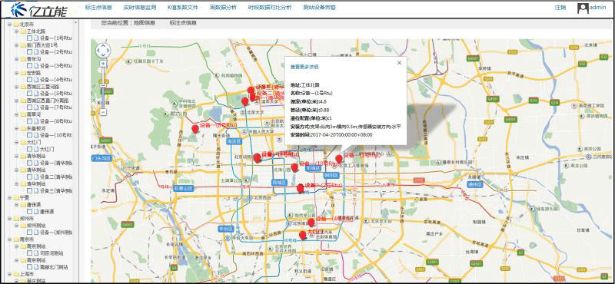Collapse the 北京市 tree node
The width and height of the screenshot is (615, 284).
coord(10,25)
